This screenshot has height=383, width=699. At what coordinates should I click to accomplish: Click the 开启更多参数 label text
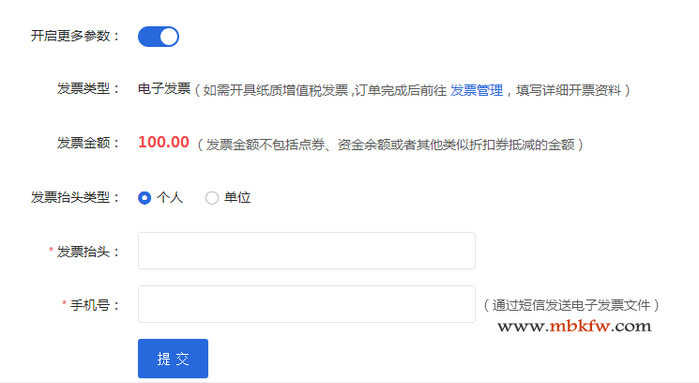73,37
